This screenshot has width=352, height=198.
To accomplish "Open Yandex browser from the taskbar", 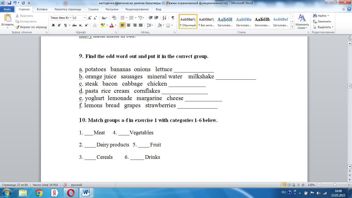I will [x=55, y=193].
